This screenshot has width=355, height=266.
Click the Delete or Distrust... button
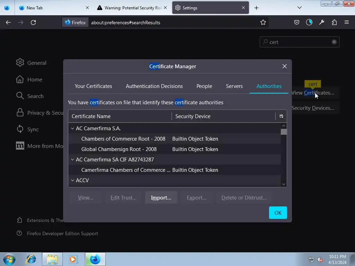click(244, 198)
